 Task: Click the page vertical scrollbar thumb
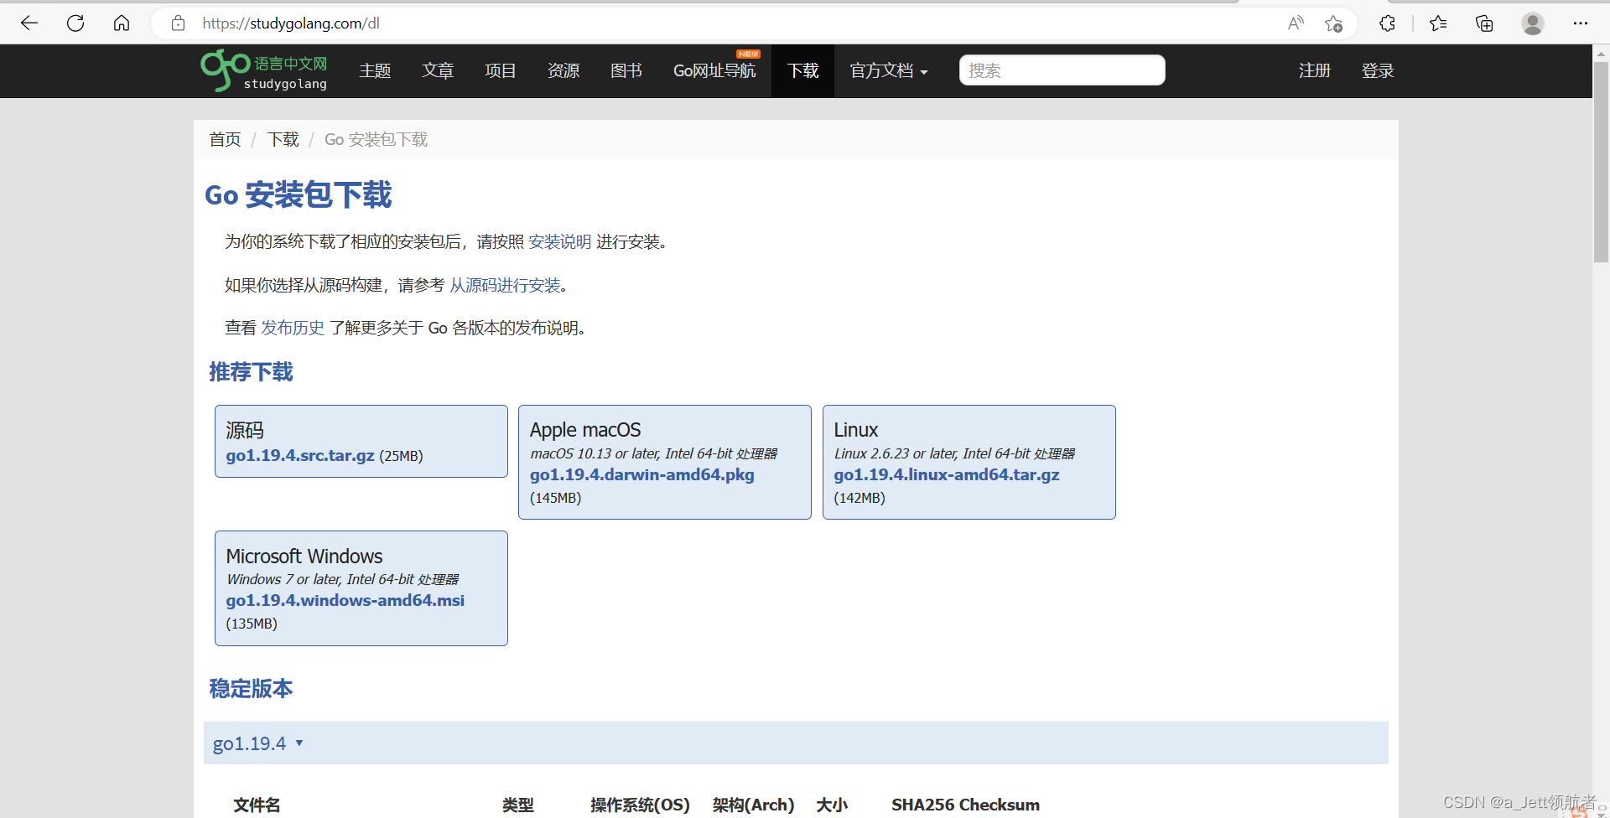(1601, 163)
